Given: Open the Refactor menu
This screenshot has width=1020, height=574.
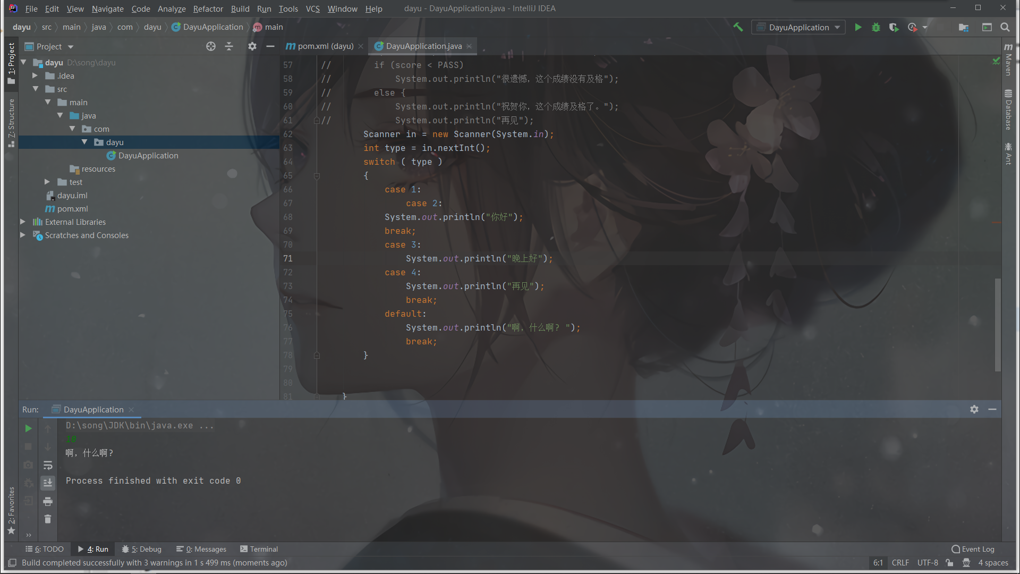Looking at the screenshot, I should (x=208, y=9).
